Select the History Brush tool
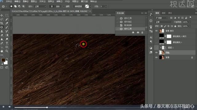This screenshot has height=110, width=197. tap(7, 31)
